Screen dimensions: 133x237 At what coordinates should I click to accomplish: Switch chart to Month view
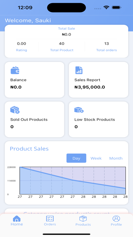116,158
